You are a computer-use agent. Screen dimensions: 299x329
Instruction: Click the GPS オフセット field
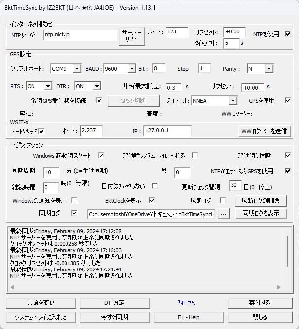pos(253,88)
